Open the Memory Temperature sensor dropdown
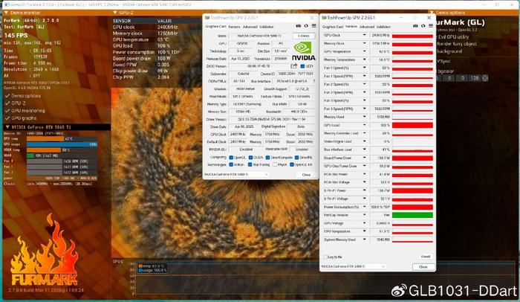This screenshot has width=520, height=302. 365,60
